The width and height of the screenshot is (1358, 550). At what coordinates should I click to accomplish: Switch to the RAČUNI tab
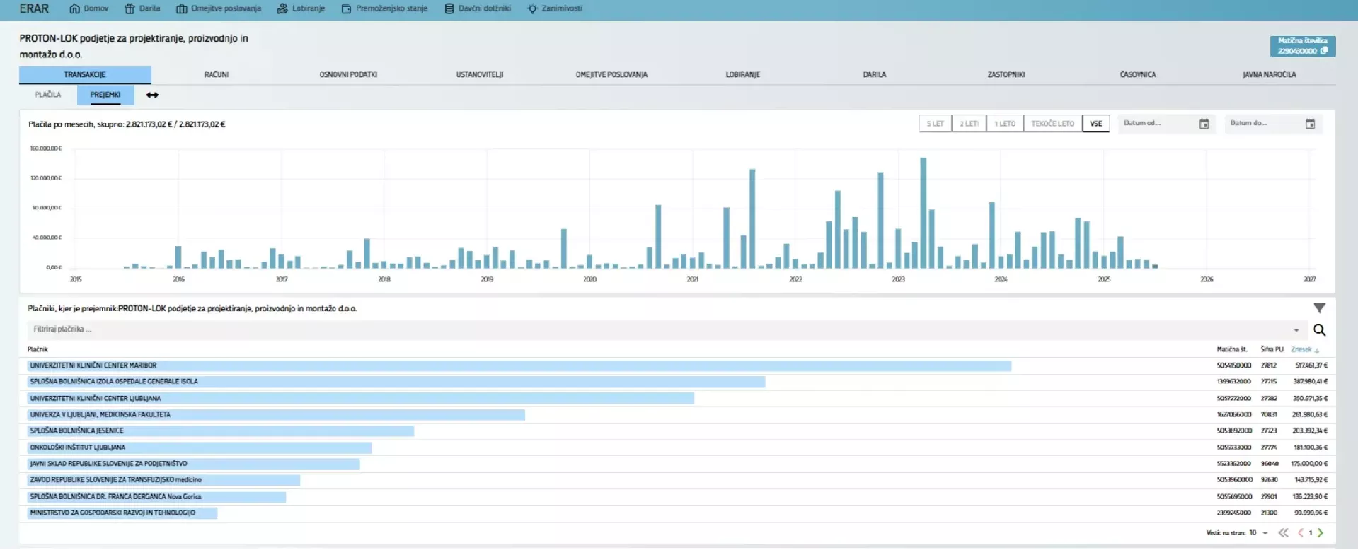pos(217,75)
